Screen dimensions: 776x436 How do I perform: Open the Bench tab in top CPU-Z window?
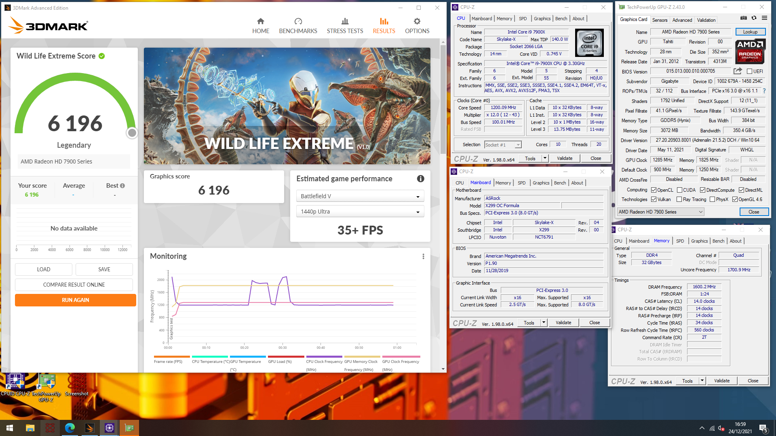561,19
